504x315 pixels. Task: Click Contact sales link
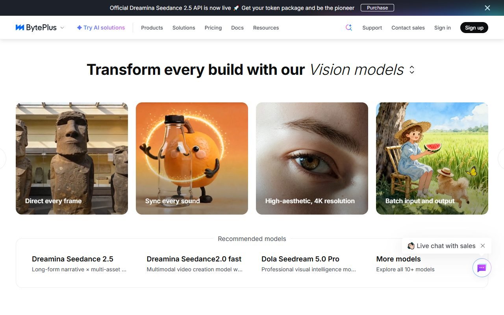pos(408,28)
